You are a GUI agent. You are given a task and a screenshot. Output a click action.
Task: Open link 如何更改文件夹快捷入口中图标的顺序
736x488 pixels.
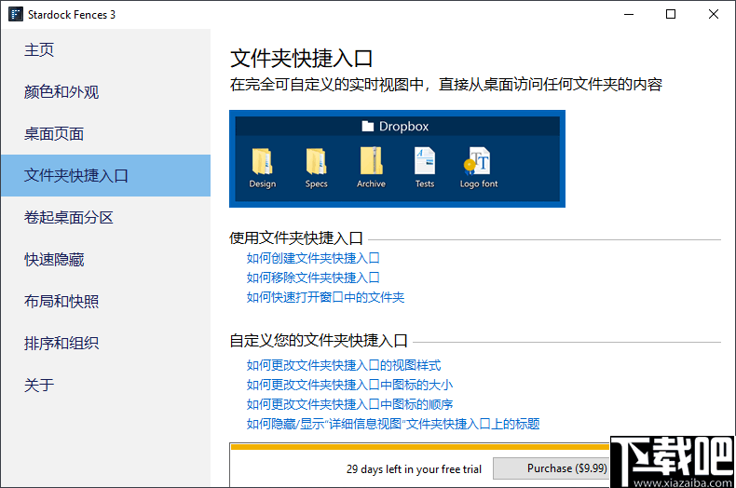tap(349, 404)
